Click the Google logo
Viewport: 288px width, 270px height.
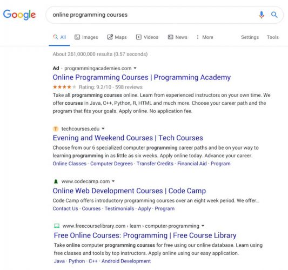point(19,15)
